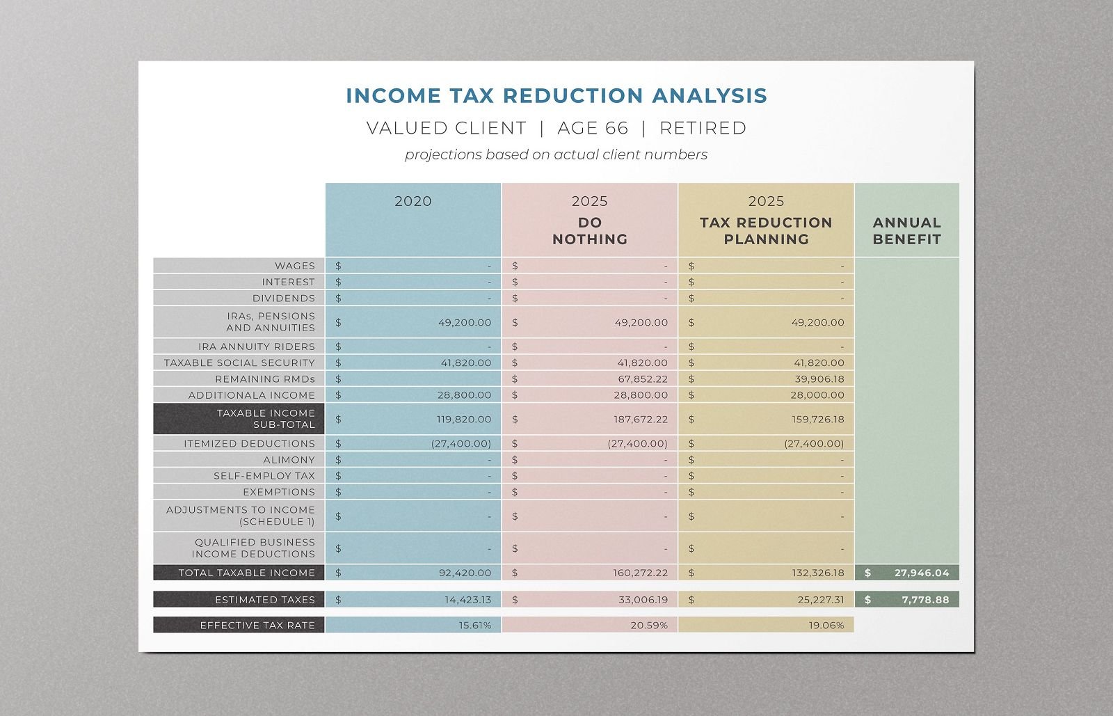Click the 25,227.31 estimated taxes value
The image size is (1113, 716).
[820, 600]
